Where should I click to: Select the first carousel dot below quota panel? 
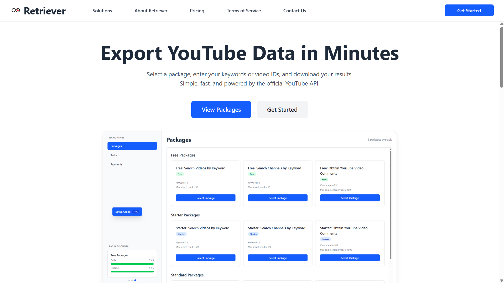tap(128, 280)
